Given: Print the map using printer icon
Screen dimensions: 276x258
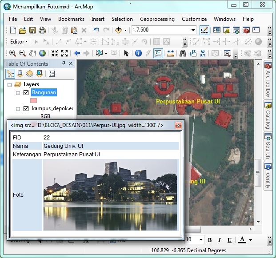Looking at the screenshot, I should 42,30.
